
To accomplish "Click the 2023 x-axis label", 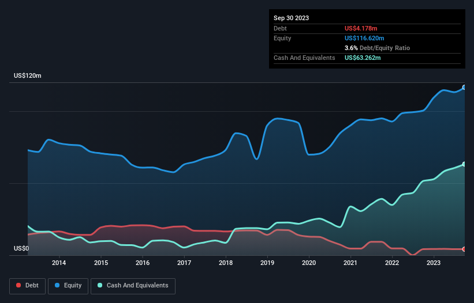I will [434, 263].
